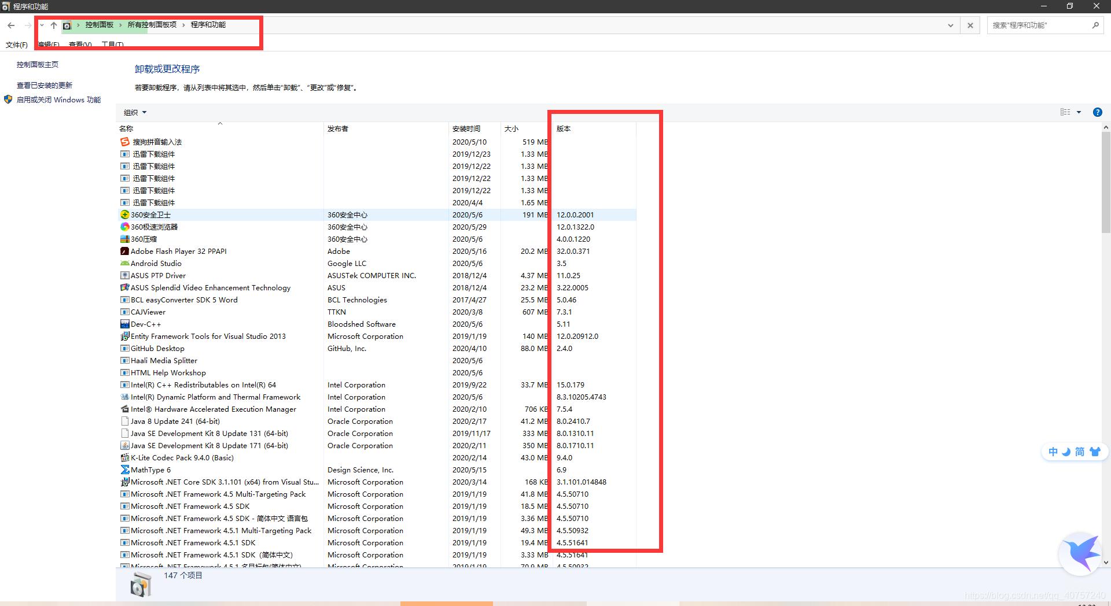
Task: Select Microsoft .NET Framework 4.5 Multi-Targeting Pack row
Action: (376, 494)
